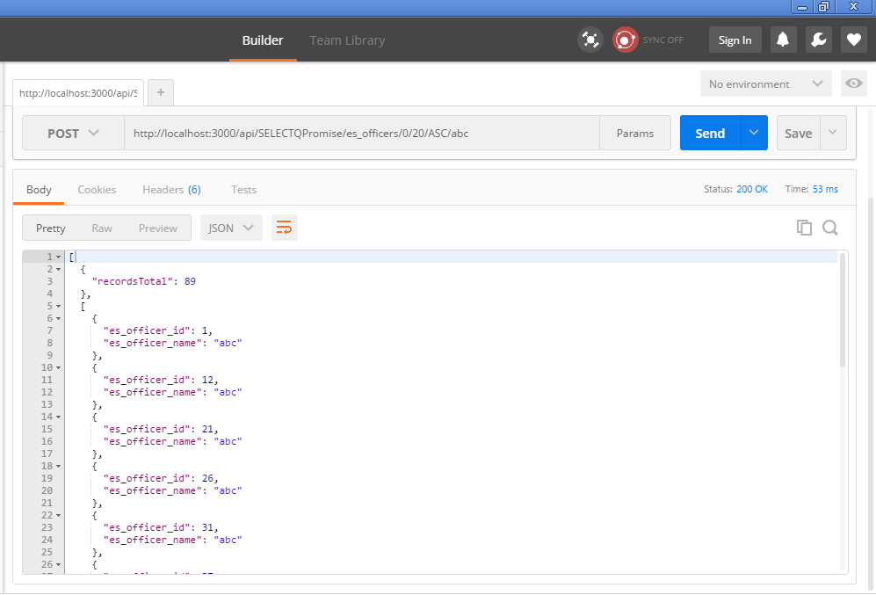Click es_officer_id value 21
Viewport: 876px width, 595px height.
coord(207,429)
